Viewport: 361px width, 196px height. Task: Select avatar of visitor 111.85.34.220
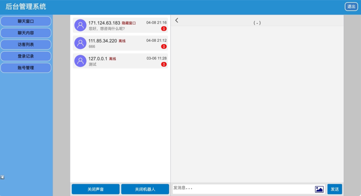tap(80, 43)
